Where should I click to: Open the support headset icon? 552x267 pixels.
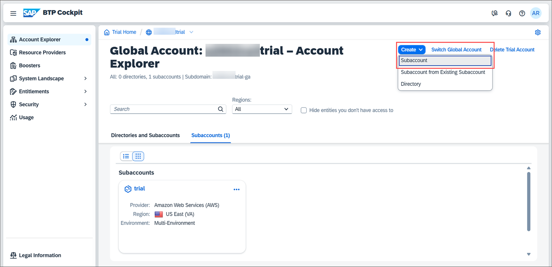pyautogui.click(x=508, y=13)
